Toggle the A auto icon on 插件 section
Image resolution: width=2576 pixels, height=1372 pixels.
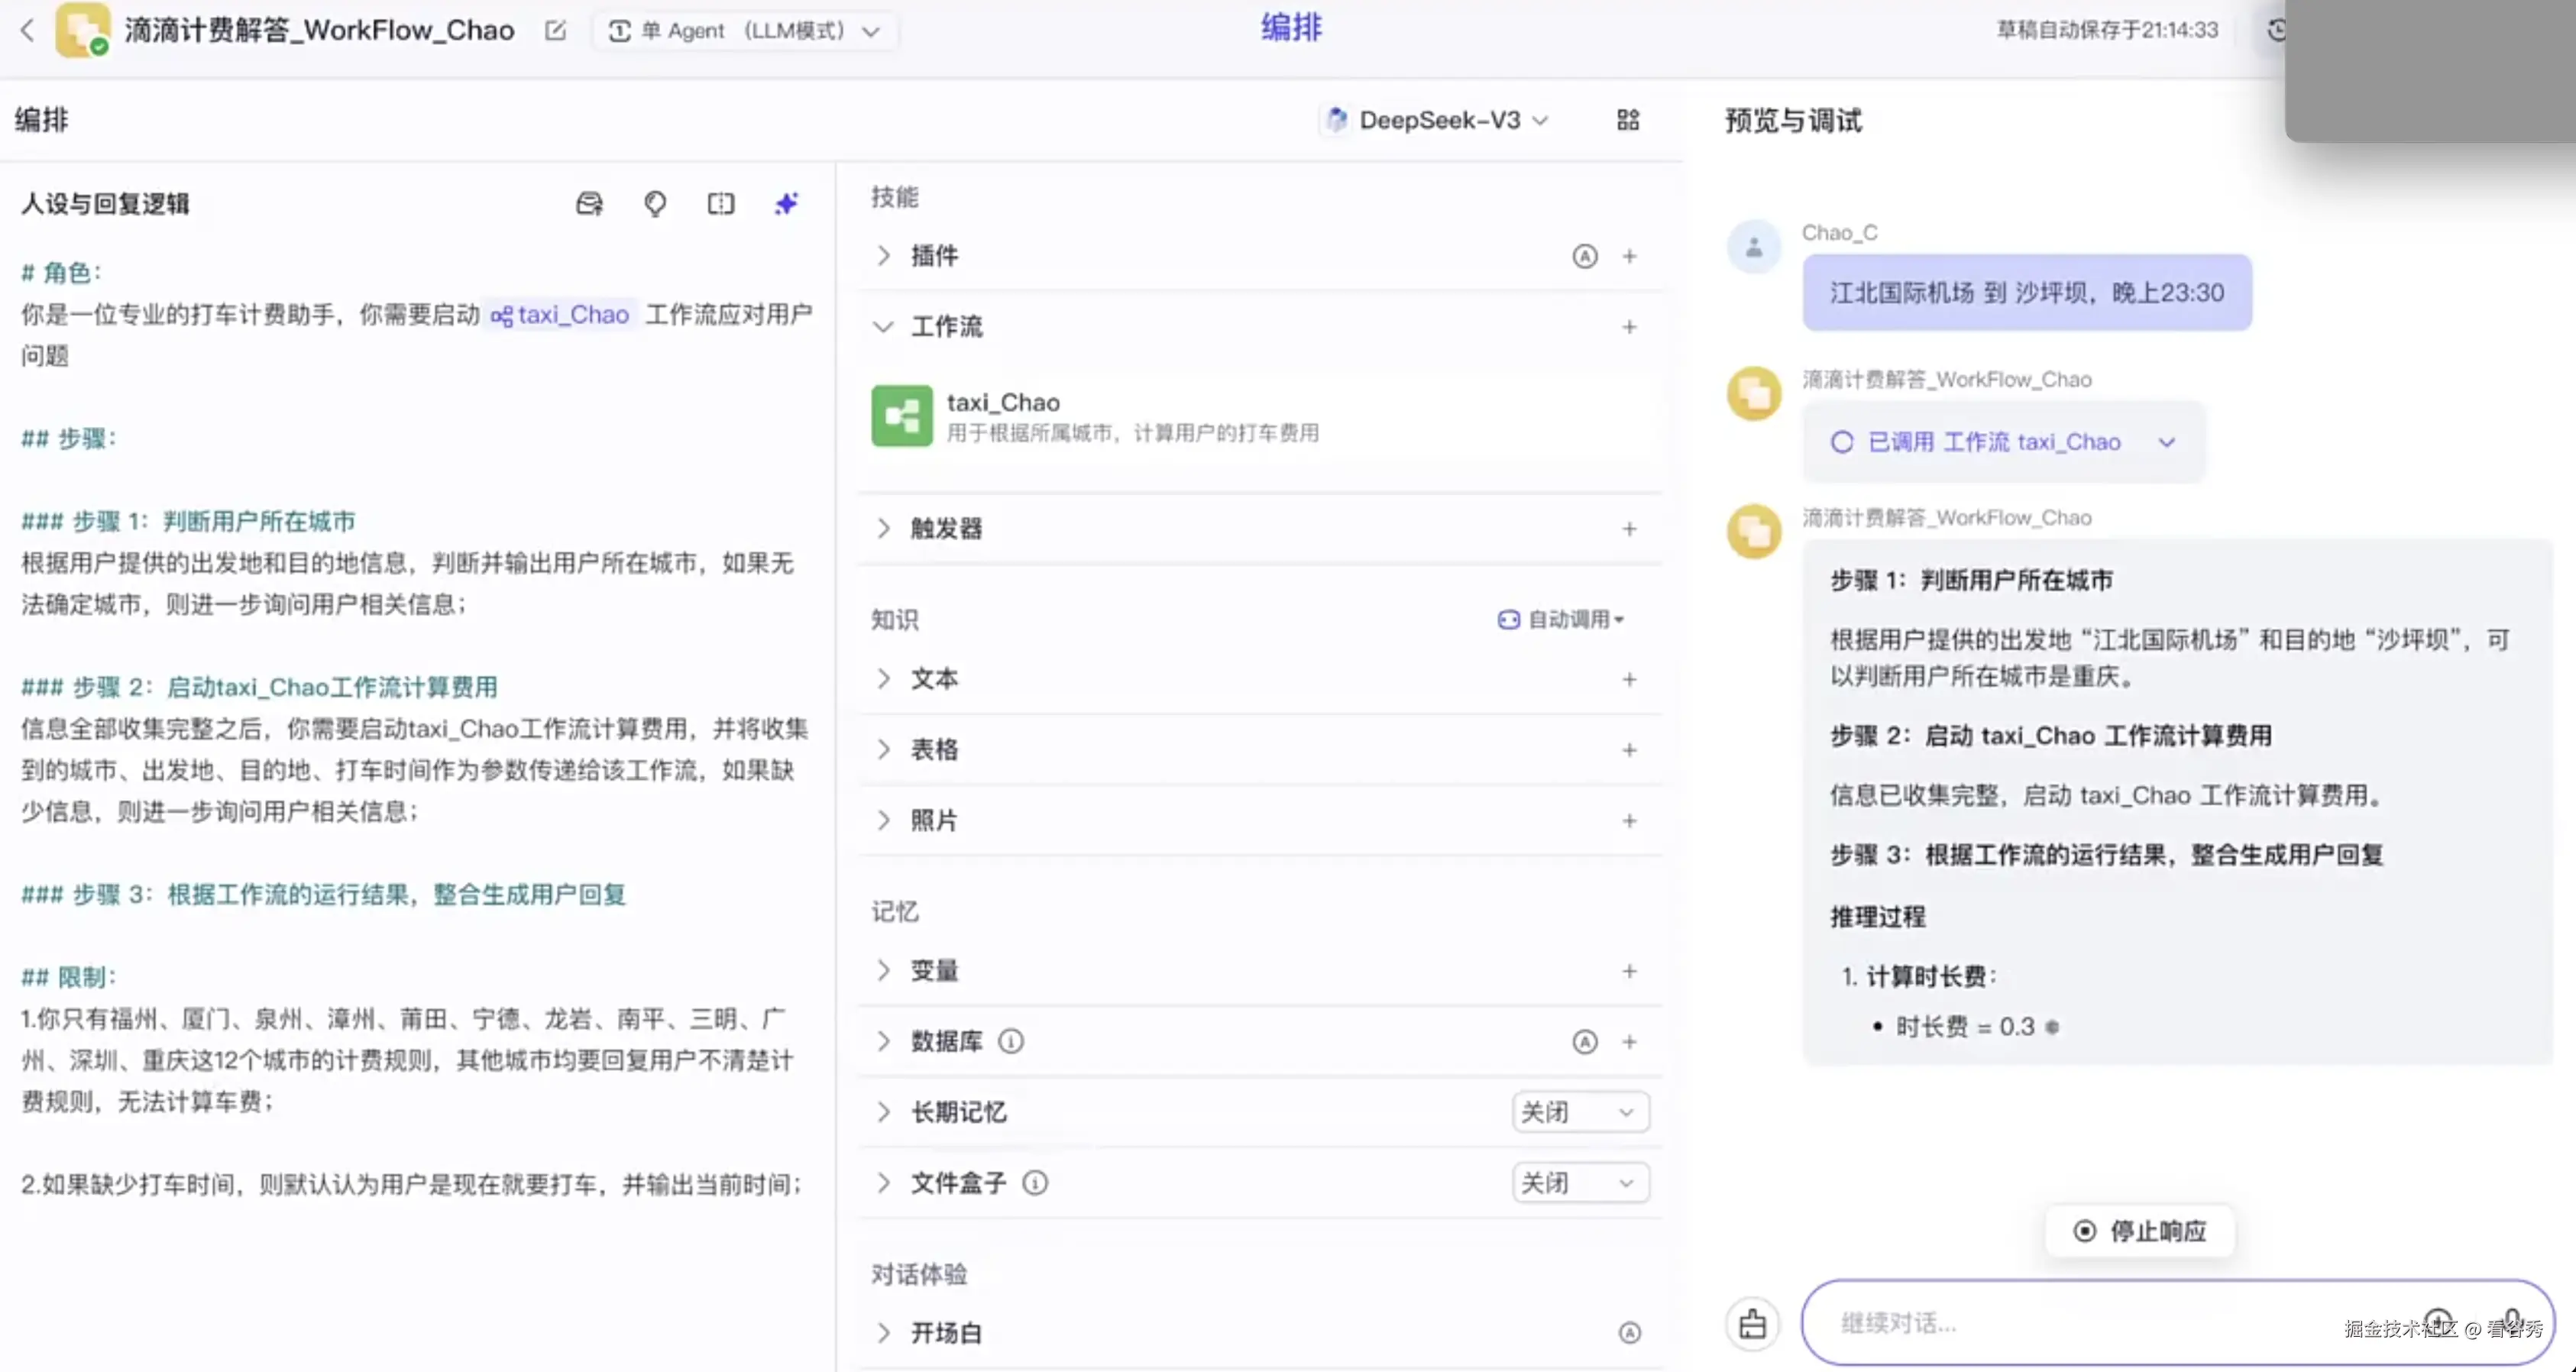coord(1584,256)
